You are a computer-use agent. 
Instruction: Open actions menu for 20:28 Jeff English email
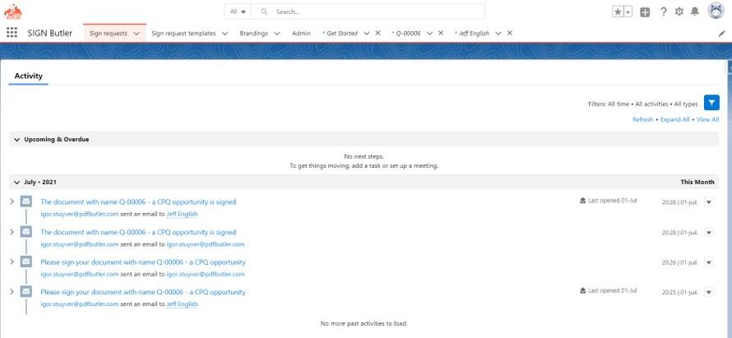(709, 202)
